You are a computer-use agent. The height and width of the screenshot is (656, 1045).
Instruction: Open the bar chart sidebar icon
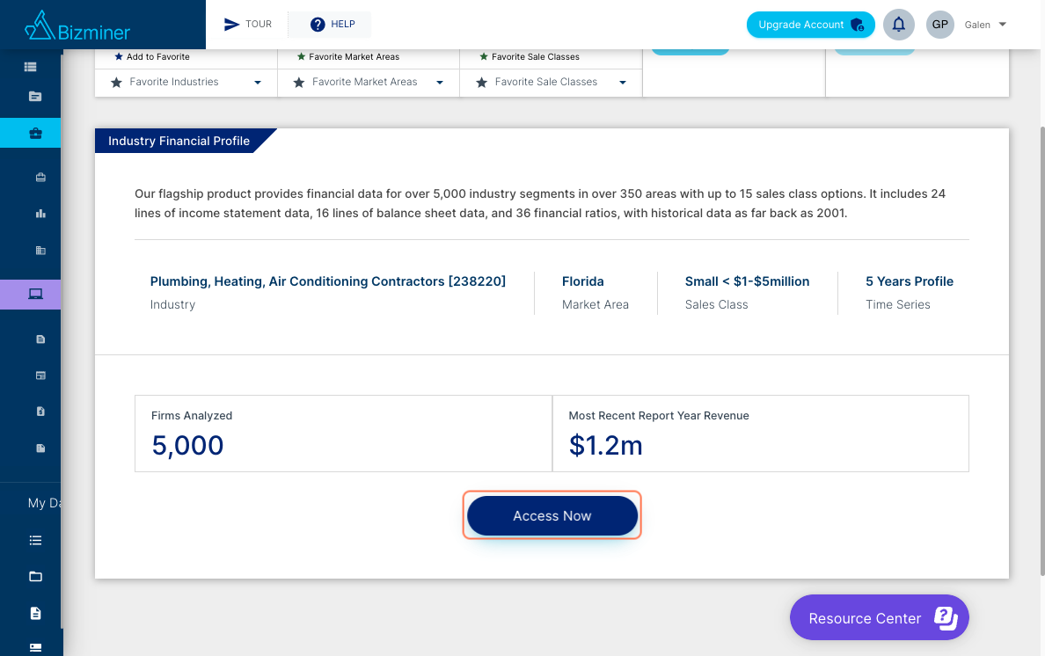coord(40,214)
